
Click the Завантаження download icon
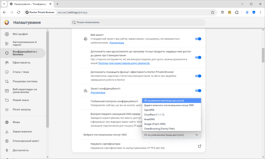(x=7, y=132)
